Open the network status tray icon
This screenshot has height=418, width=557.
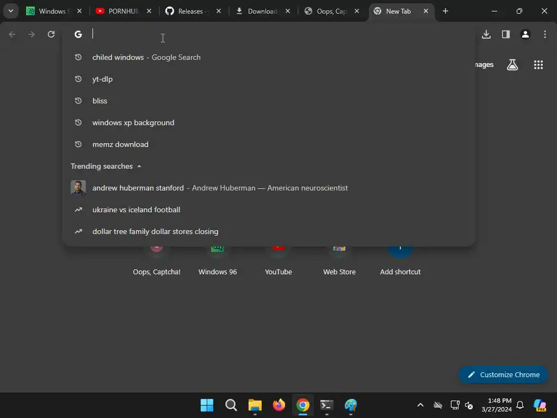tap(455, 405)
